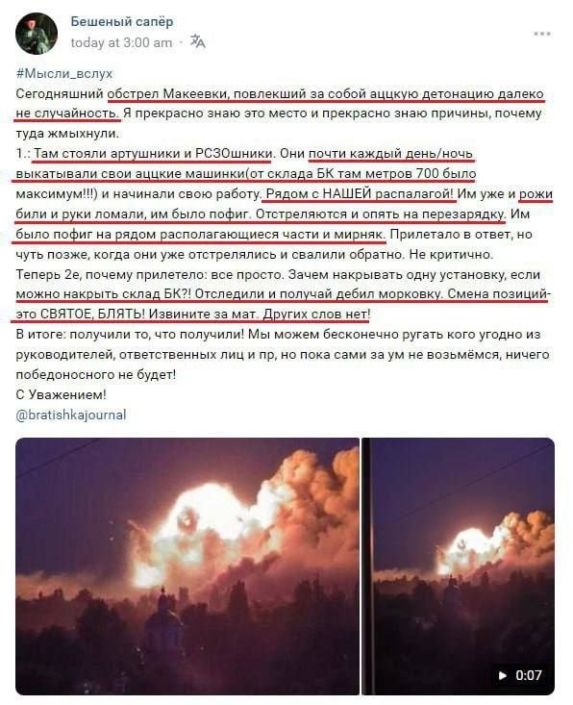This screenshot has width=573, height=705.
Task: Click the play icon on the video
Action: tap(503, 675)
